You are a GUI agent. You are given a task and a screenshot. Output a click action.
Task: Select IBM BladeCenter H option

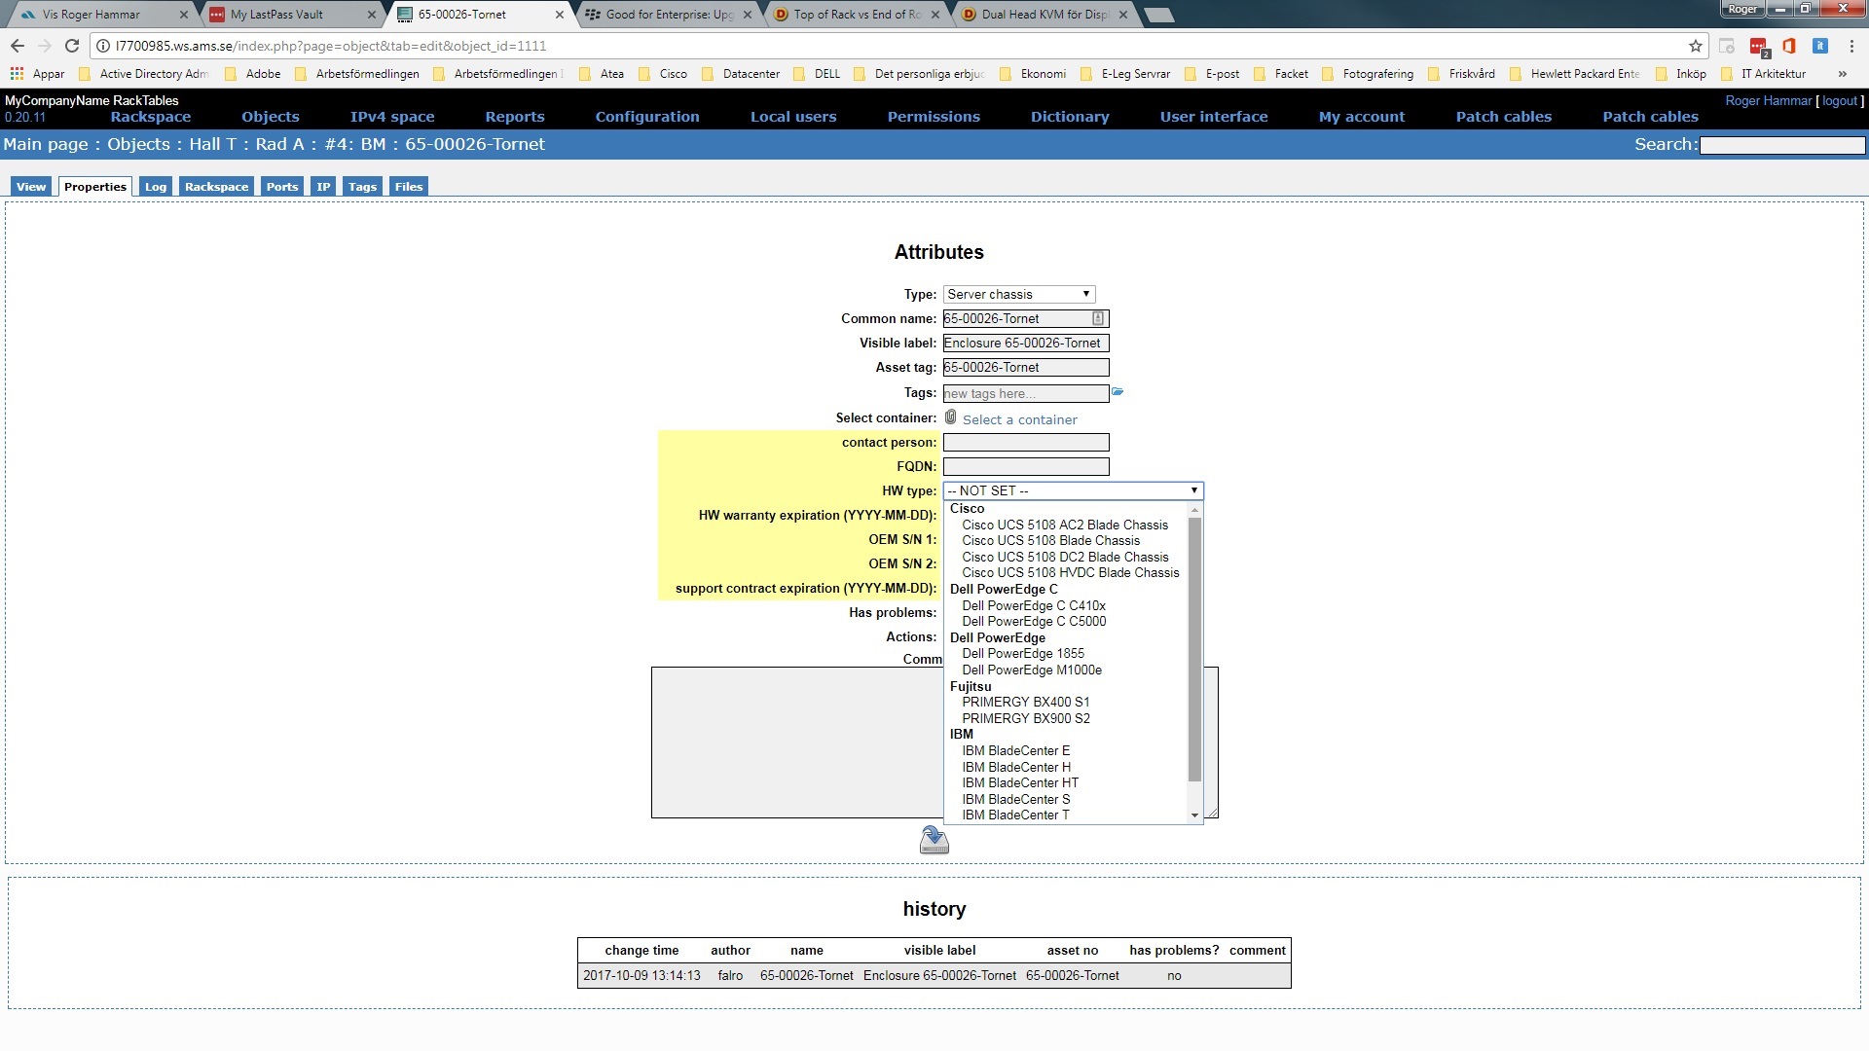1016,767
